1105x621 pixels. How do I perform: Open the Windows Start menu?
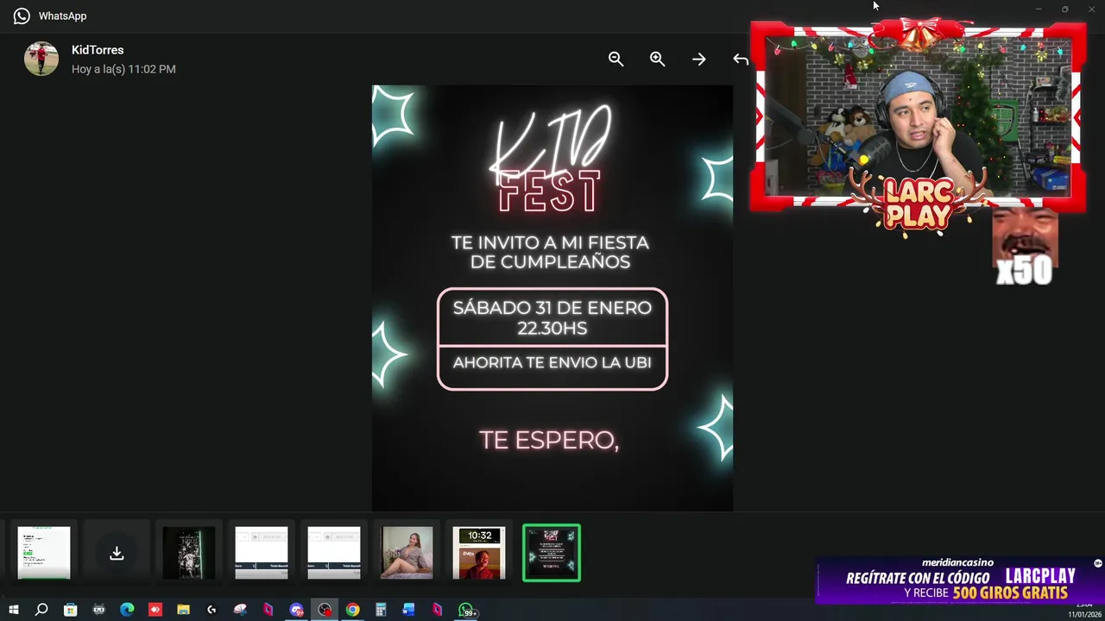14,610
